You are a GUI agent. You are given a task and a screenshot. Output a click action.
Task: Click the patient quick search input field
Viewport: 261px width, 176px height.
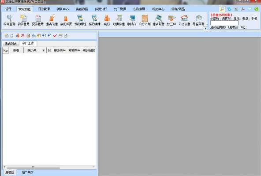[x=224, y=23]
